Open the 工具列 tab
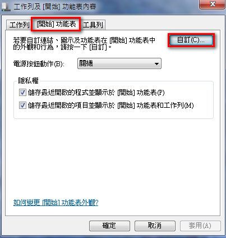Screen dimensions: 226x238 coord(93,25)
